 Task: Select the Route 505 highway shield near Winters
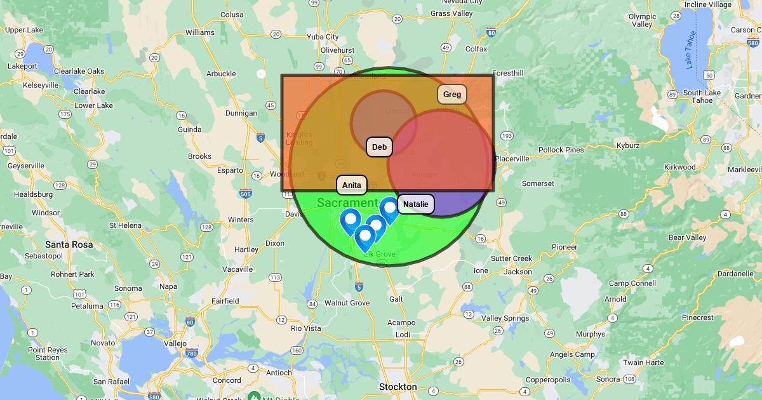pyautogui.click(x=246, y=194)
